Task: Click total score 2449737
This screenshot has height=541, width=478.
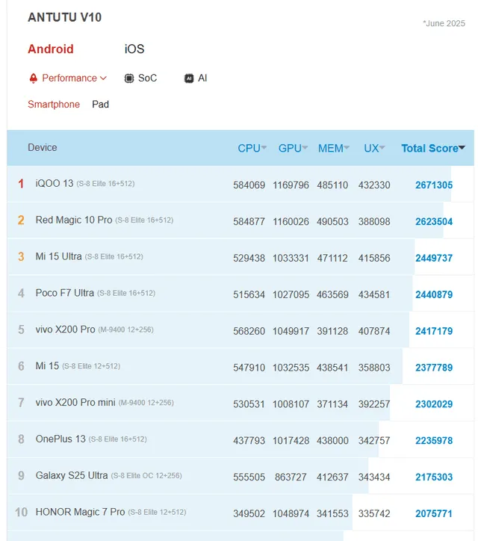Action: [434, 258]
